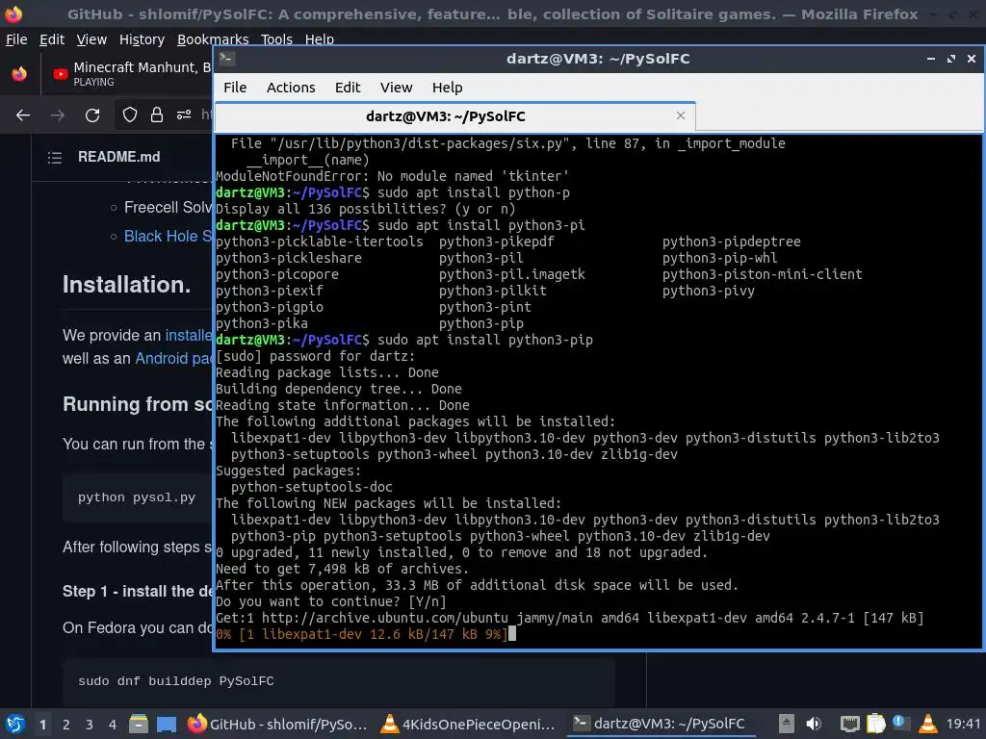Switch to the VLC 4KidsOnePieceOpeni taskbar entry
Image resolution: width=986 pixels, height=739 pixels.
coord(470,724)
